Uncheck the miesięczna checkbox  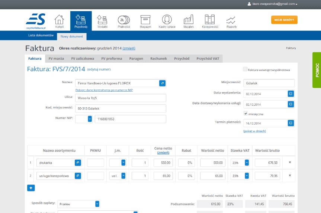click(x=245, y=114)
